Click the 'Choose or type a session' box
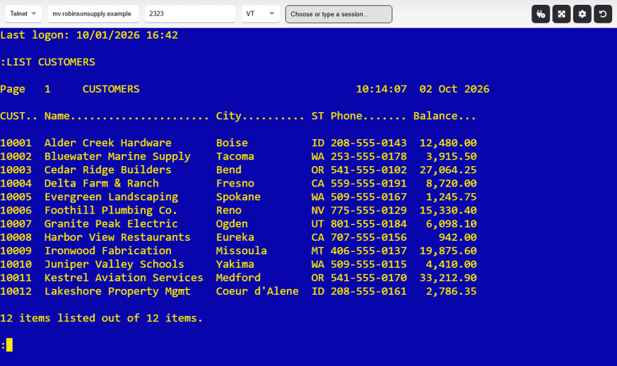The height and width of the screenshot is (366, 617). pos(339,14)
